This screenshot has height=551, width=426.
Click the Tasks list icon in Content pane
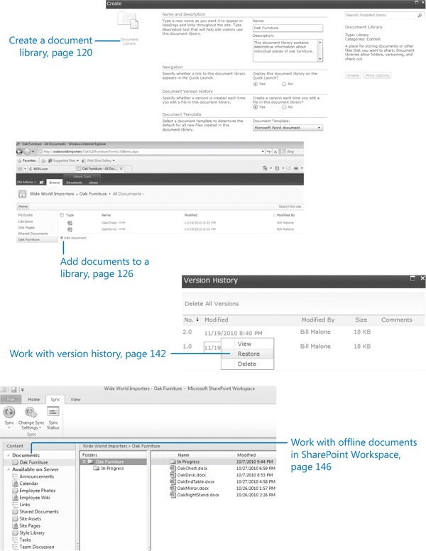click(15, 540)
